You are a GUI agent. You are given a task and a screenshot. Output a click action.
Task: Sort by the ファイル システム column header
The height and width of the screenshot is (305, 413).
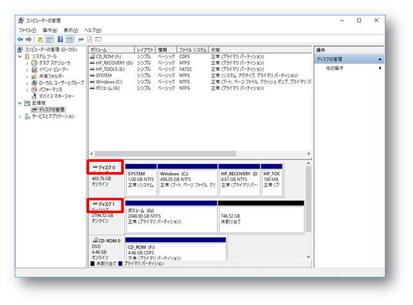pos(193,50)
